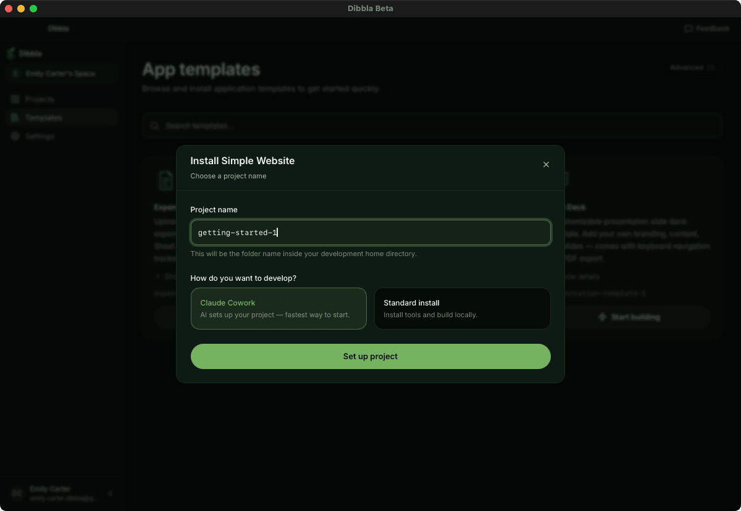Close the Install Simple Website dialog
The image size is (741, 511).
[x=546, y=165]
